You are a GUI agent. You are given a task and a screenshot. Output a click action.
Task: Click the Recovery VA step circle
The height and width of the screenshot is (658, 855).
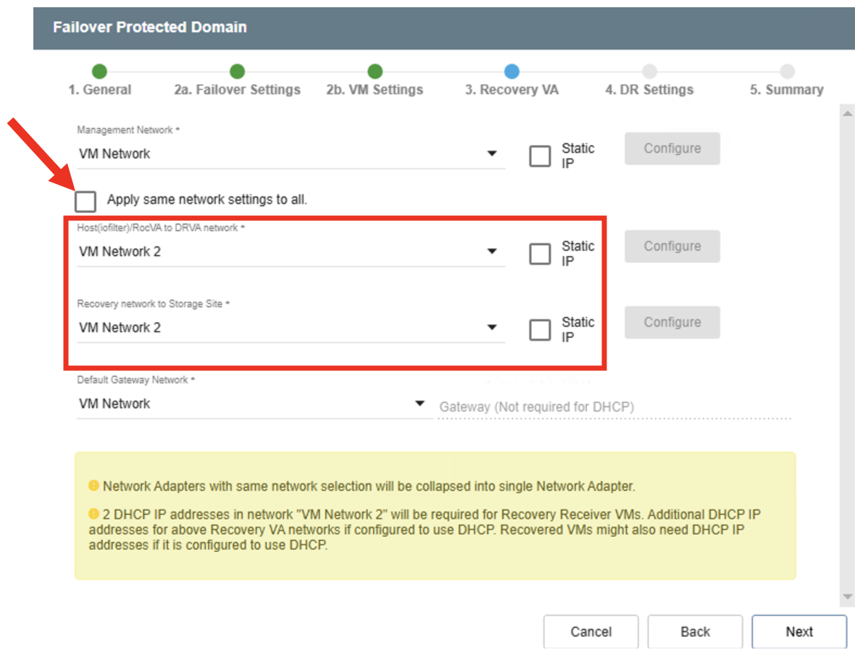pyautogui.click(x=512, y=71)
